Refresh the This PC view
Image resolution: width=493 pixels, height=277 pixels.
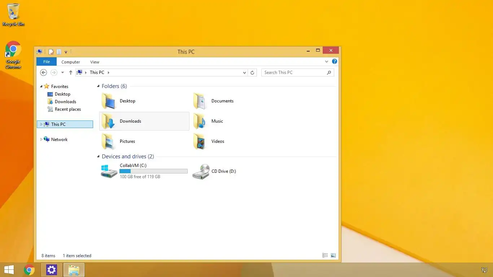[252, 72]
